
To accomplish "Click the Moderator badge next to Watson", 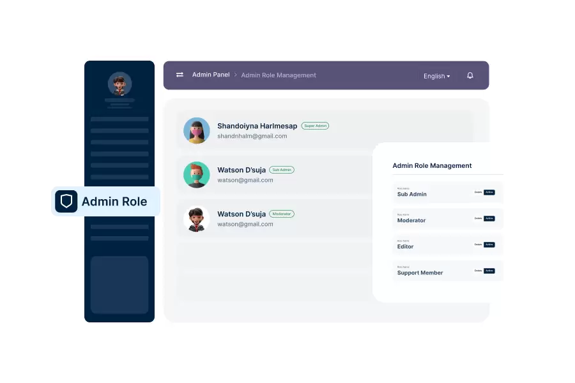I will (282, 214).
